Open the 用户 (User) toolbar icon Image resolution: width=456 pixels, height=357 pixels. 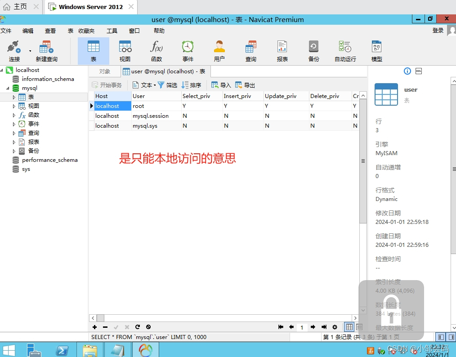tap(219, 51)
